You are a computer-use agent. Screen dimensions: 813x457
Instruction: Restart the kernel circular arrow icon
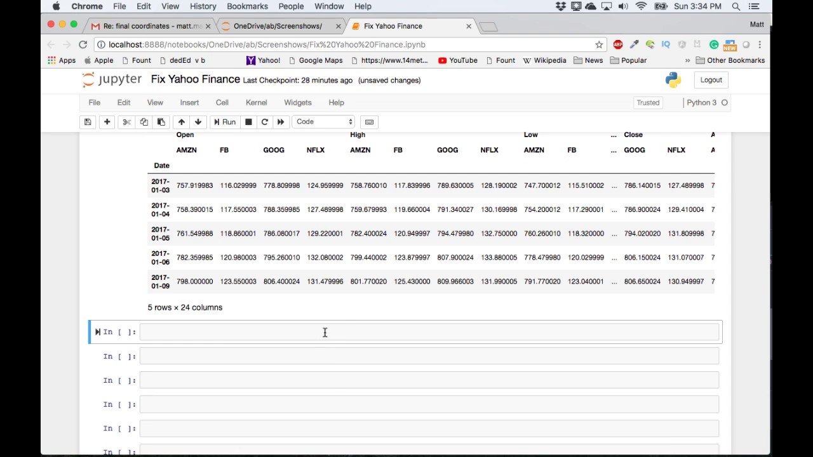(x=264, y=122)
